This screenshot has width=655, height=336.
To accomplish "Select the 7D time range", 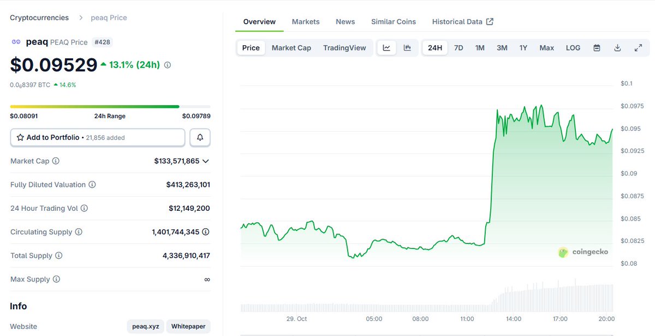I will click(458, 48).
